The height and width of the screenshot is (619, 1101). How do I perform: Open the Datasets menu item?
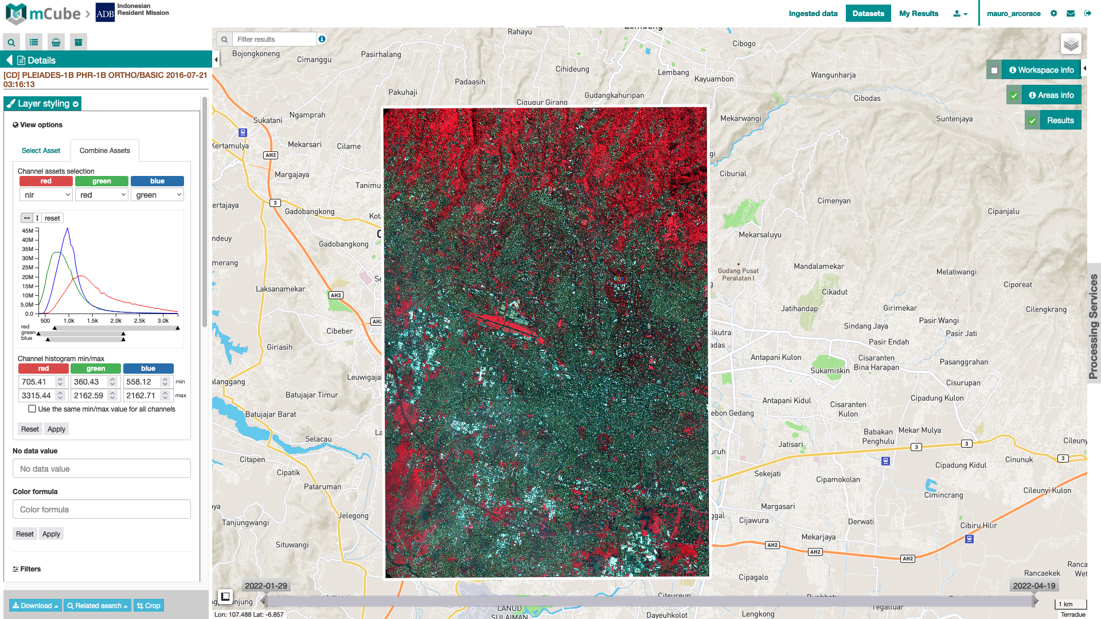[868, 13]
